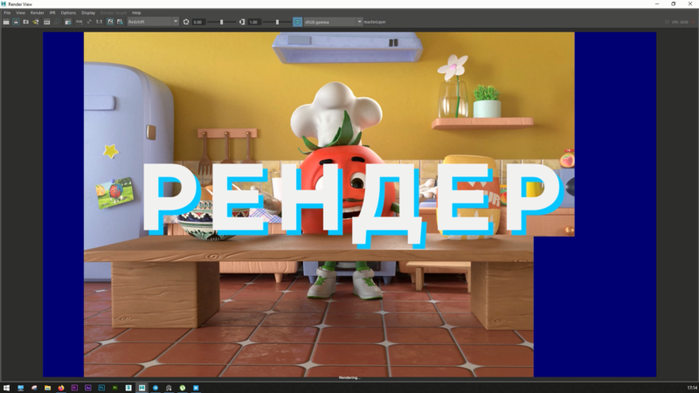This screenshot has width=699, height=393.
Task: Open Premiere Pro from the taskbar
Action: tap(74, 388)
